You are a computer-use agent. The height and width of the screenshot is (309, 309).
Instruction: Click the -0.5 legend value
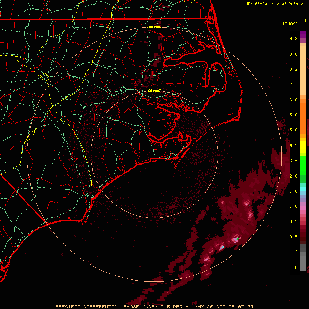pyautogui.click(x=292, y=237)
